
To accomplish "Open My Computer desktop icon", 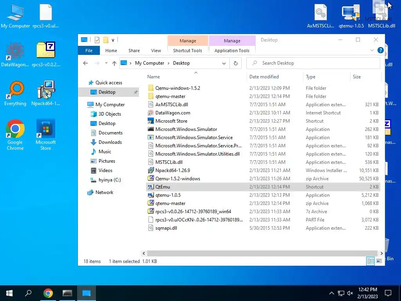I will coord(15,16).
